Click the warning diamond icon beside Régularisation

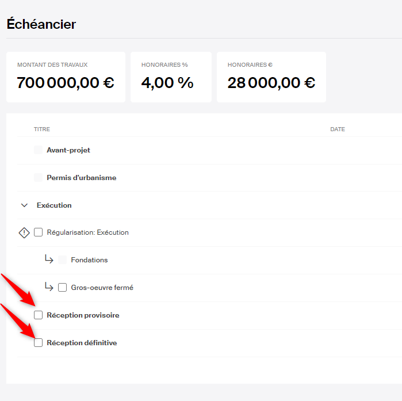click(x=24, y=232)
